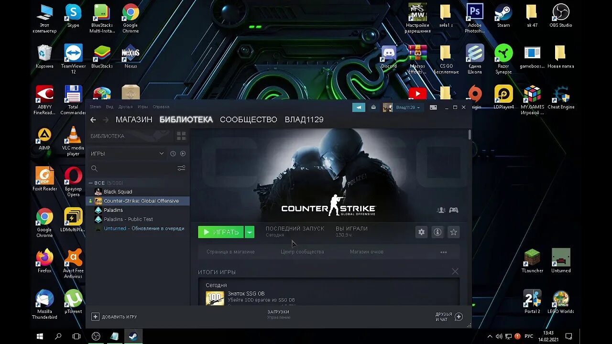Add CS:GO to favorites star icon
The height and width of the screenshot is (344, 612).
[x=453, y=232]
